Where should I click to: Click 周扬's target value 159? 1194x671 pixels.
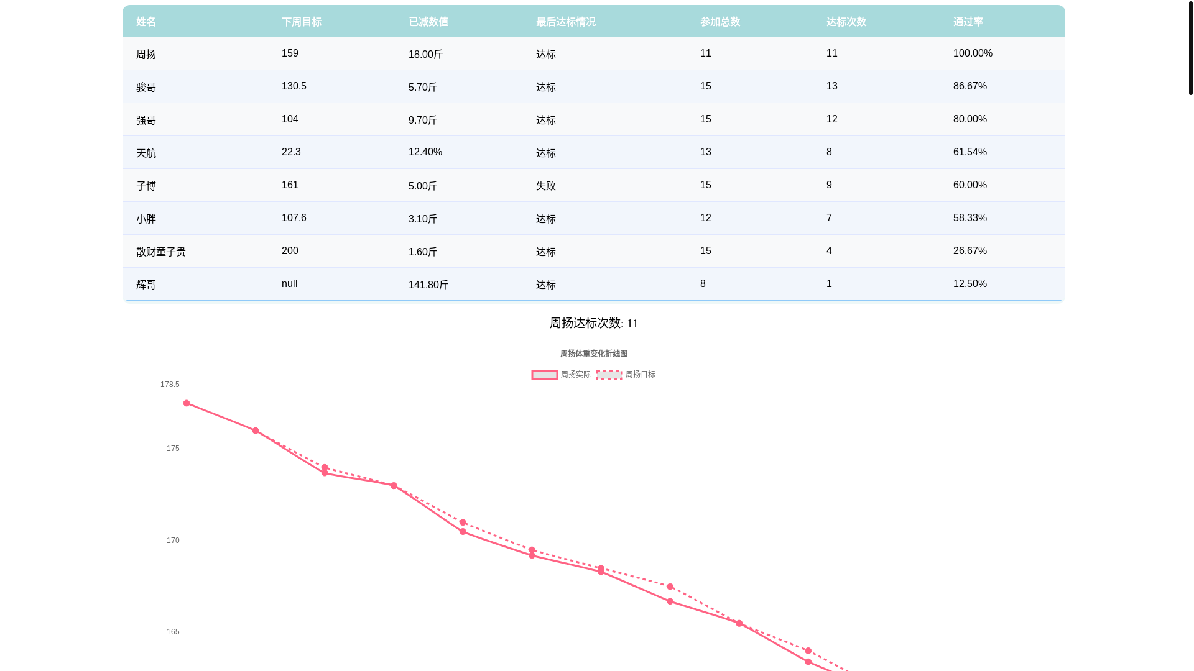290,53
